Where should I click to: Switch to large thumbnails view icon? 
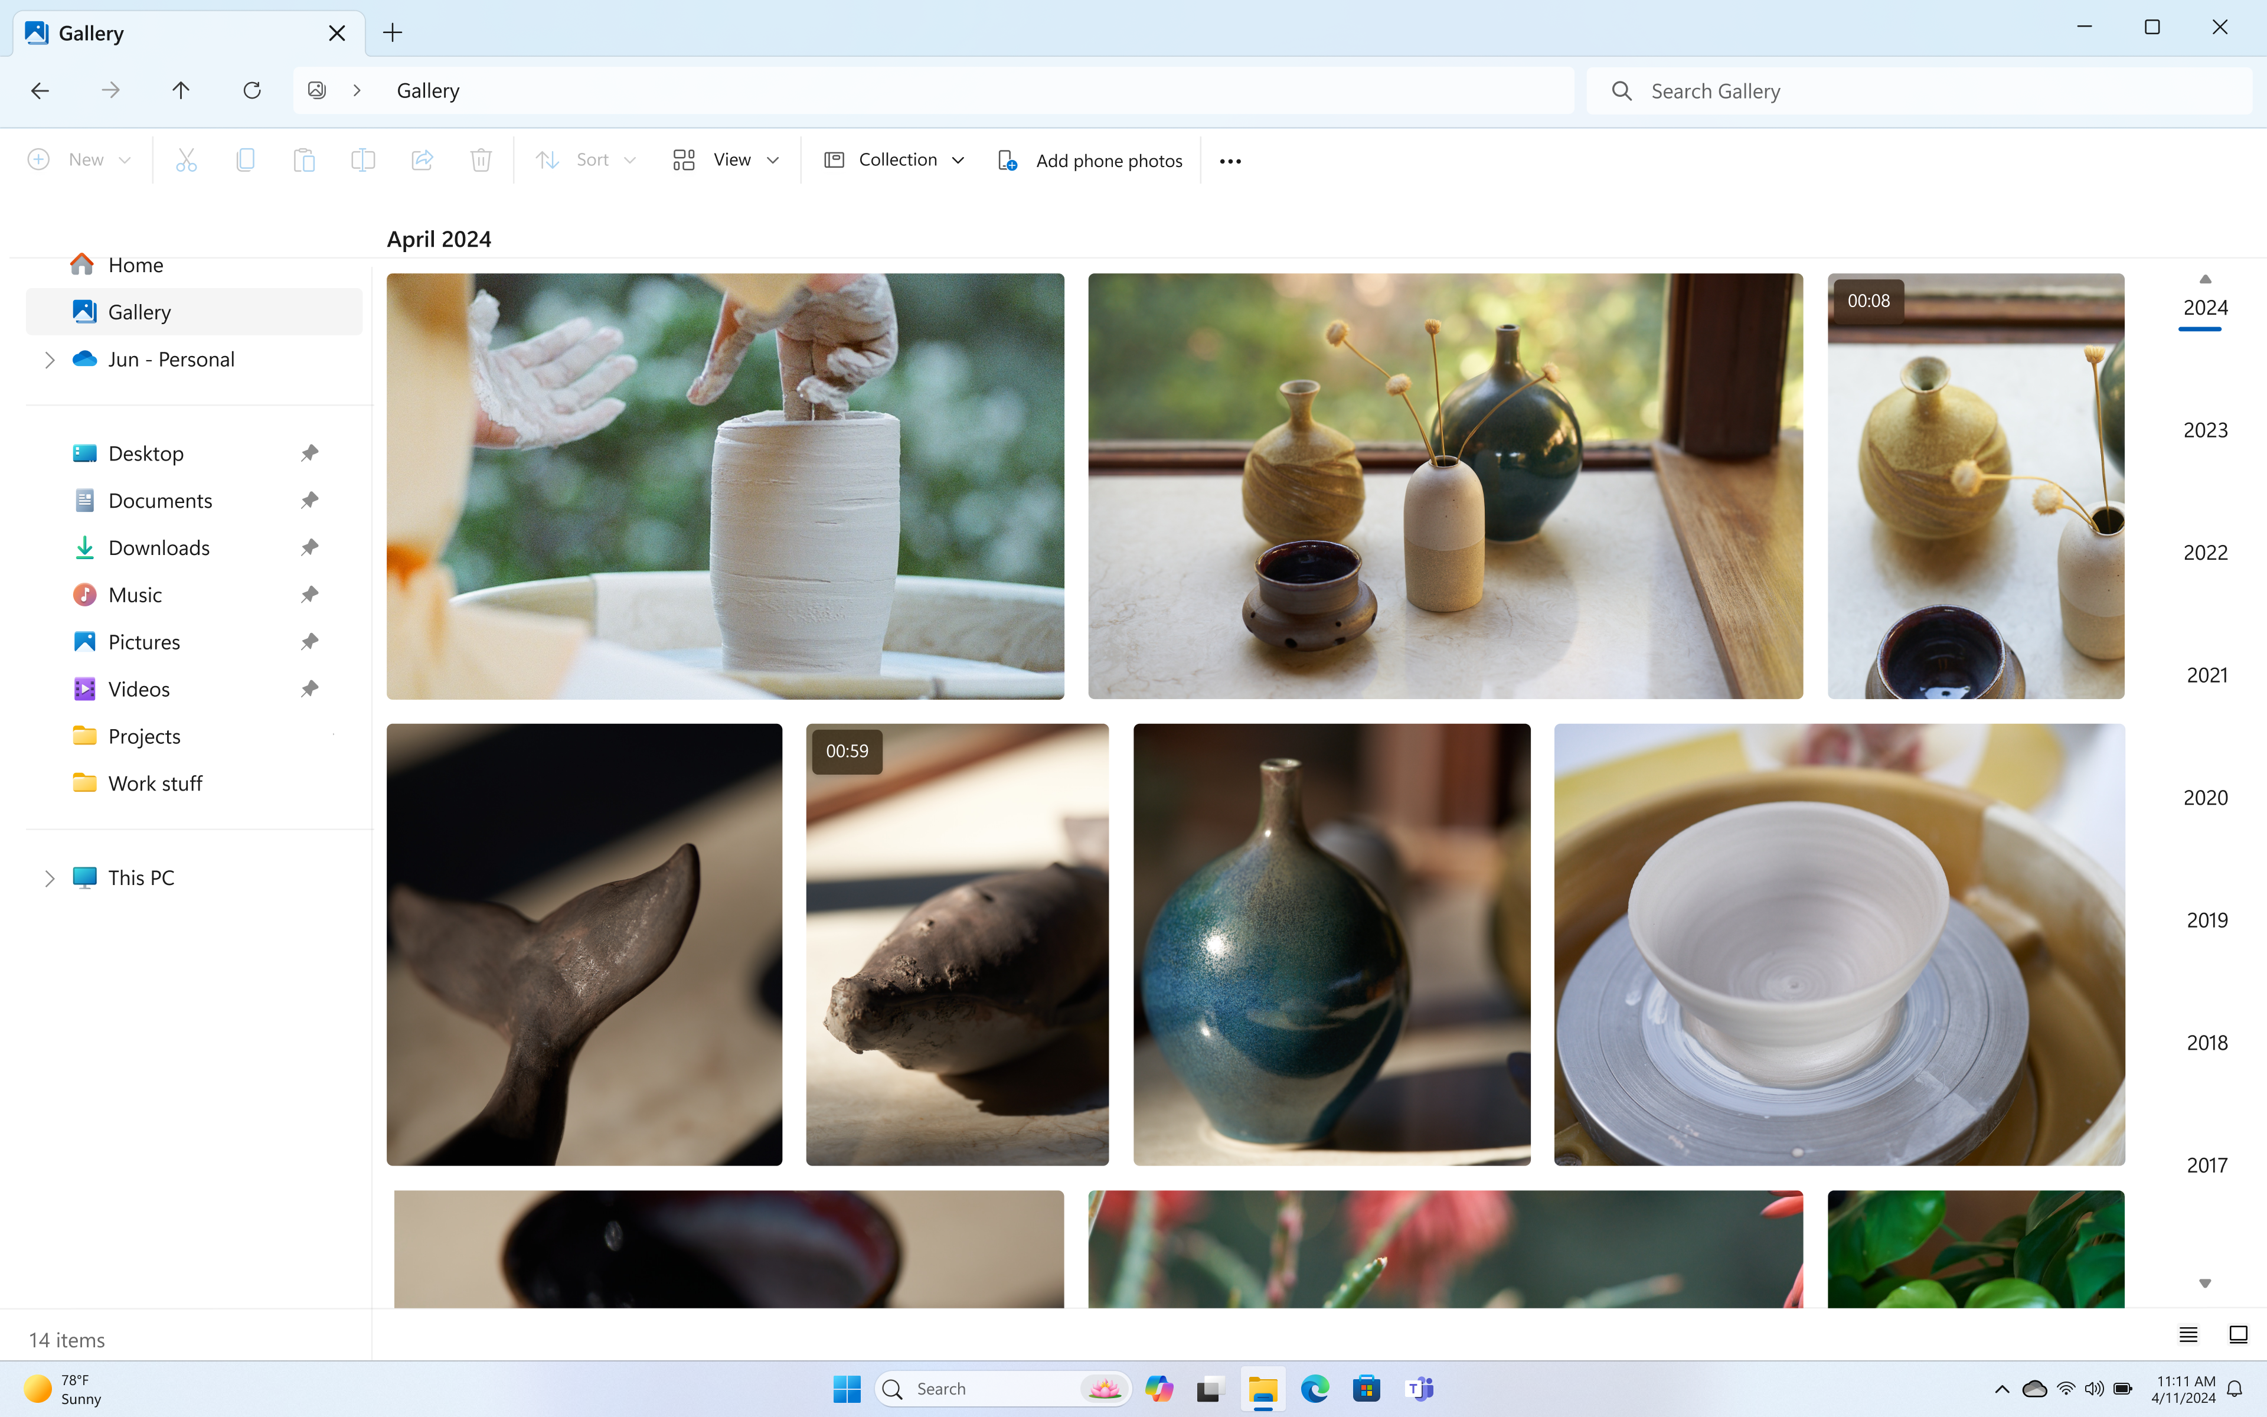click(2237, 1334)
